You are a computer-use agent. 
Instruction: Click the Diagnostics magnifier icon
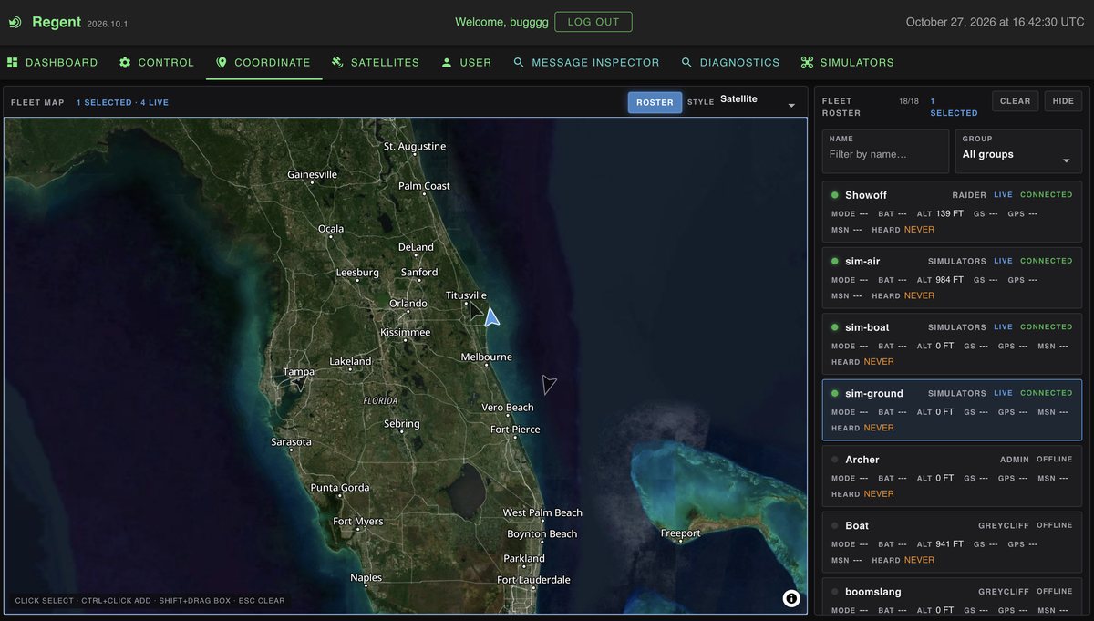pos(686,63)
